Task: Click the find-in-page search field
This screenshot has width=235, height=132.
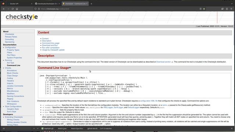Action: (17, 128)
